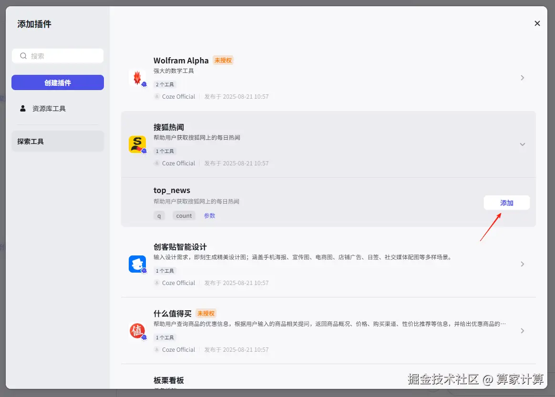Viewport: 555px width, 397px height.
Task: Select the 探索工具 section
Action: point(58,141)
